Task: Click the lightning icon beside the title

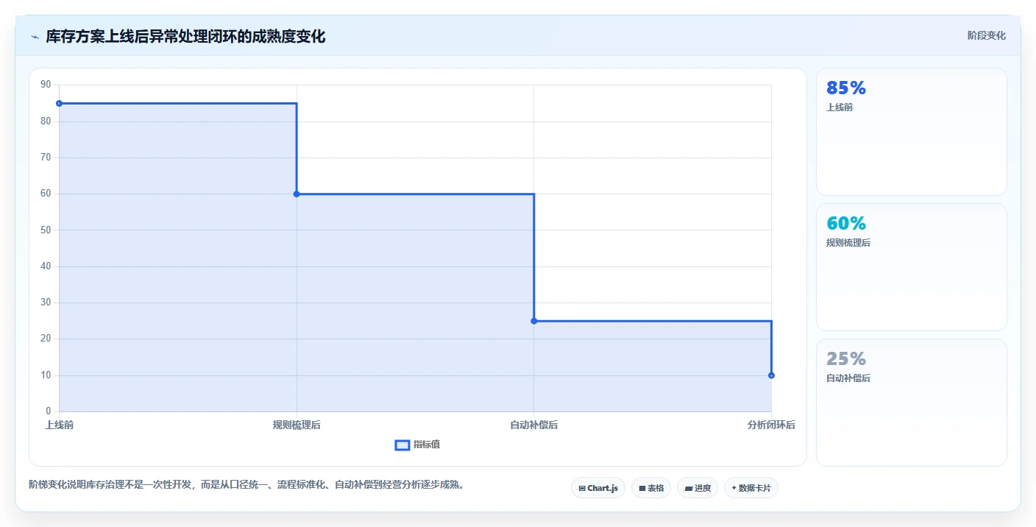Action: [x=35, y=37]
